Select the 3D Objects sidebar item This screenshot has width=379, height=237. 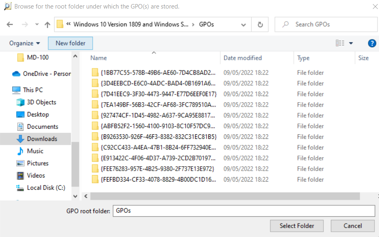coord(41,102)
